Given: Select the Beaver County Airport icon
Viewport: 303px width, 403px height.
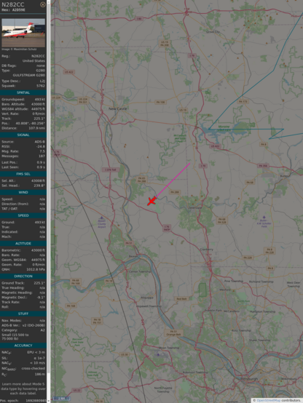Looking at the screenshot, I should [x=101, y=218].
